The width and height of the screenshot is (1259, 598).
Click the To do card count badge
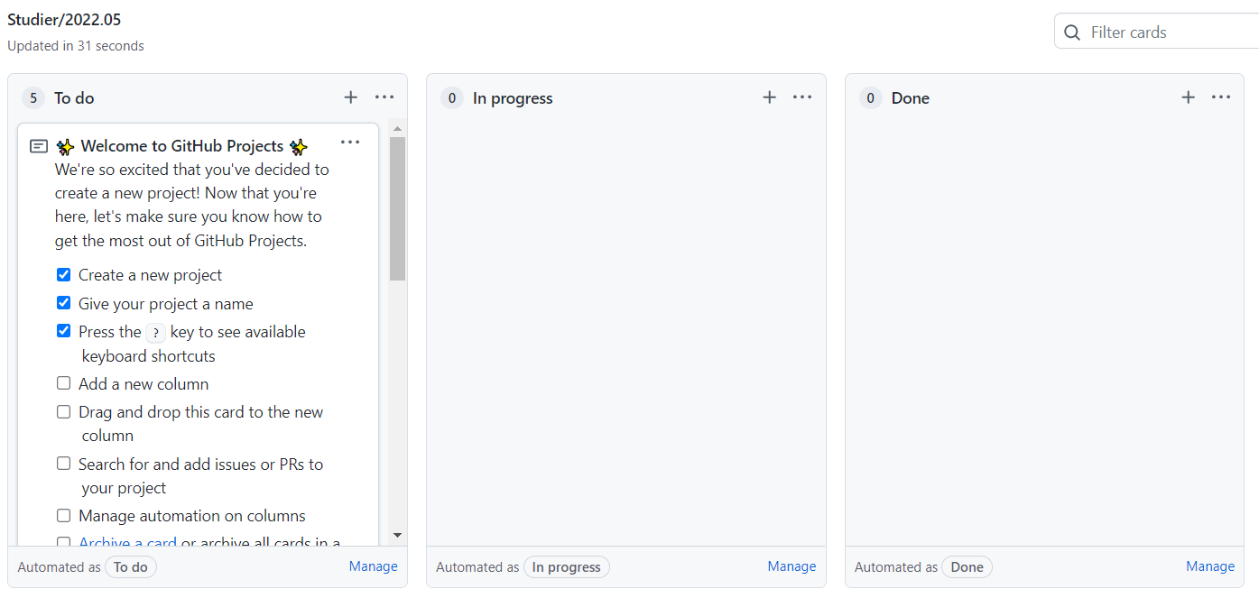[x=32, y=98]
